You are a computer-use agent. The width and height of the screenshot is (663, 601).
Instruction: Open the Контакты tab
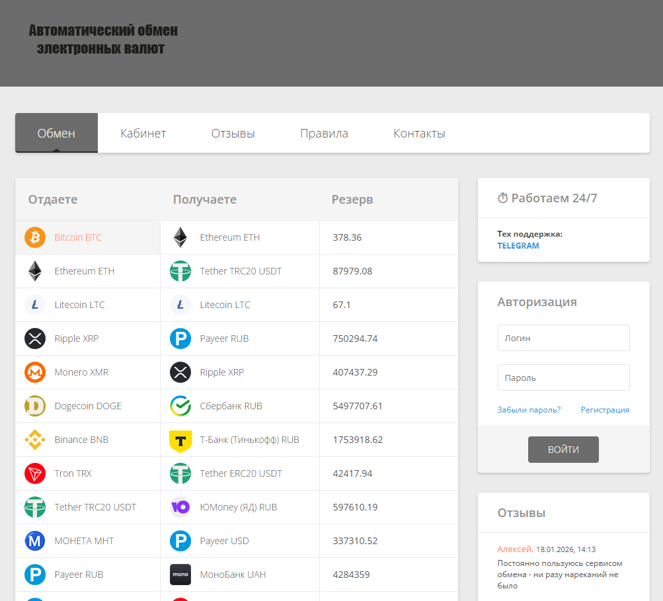pyautogui.click(x=419, y=134)
